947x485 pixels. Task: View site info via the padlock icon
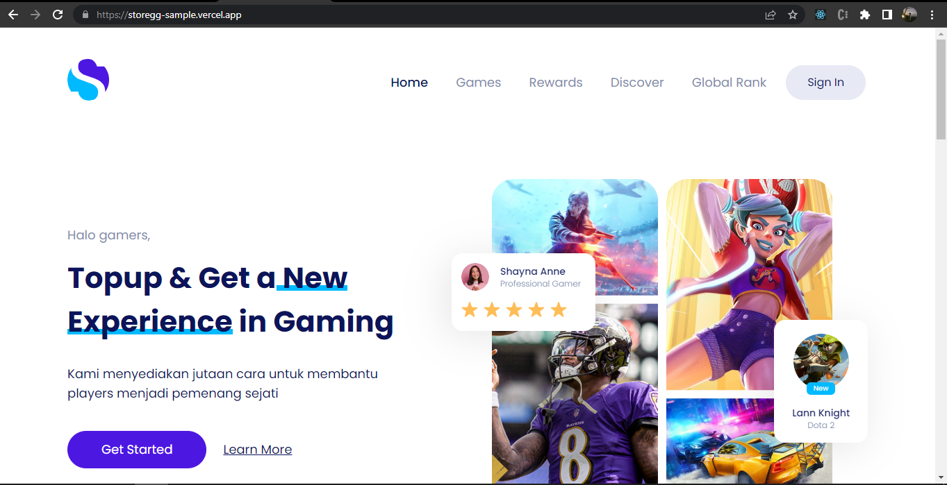point(85,15)
